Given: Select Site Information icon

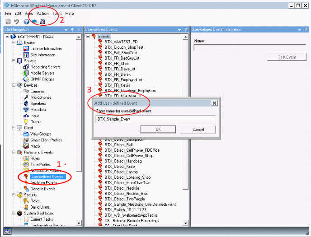Looking at the screenshot, I should click(26, 55).
